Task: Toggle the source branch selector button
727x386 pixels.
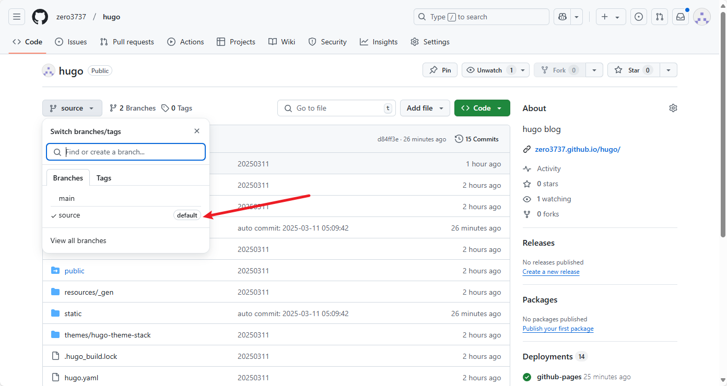Action: point(72,108)
